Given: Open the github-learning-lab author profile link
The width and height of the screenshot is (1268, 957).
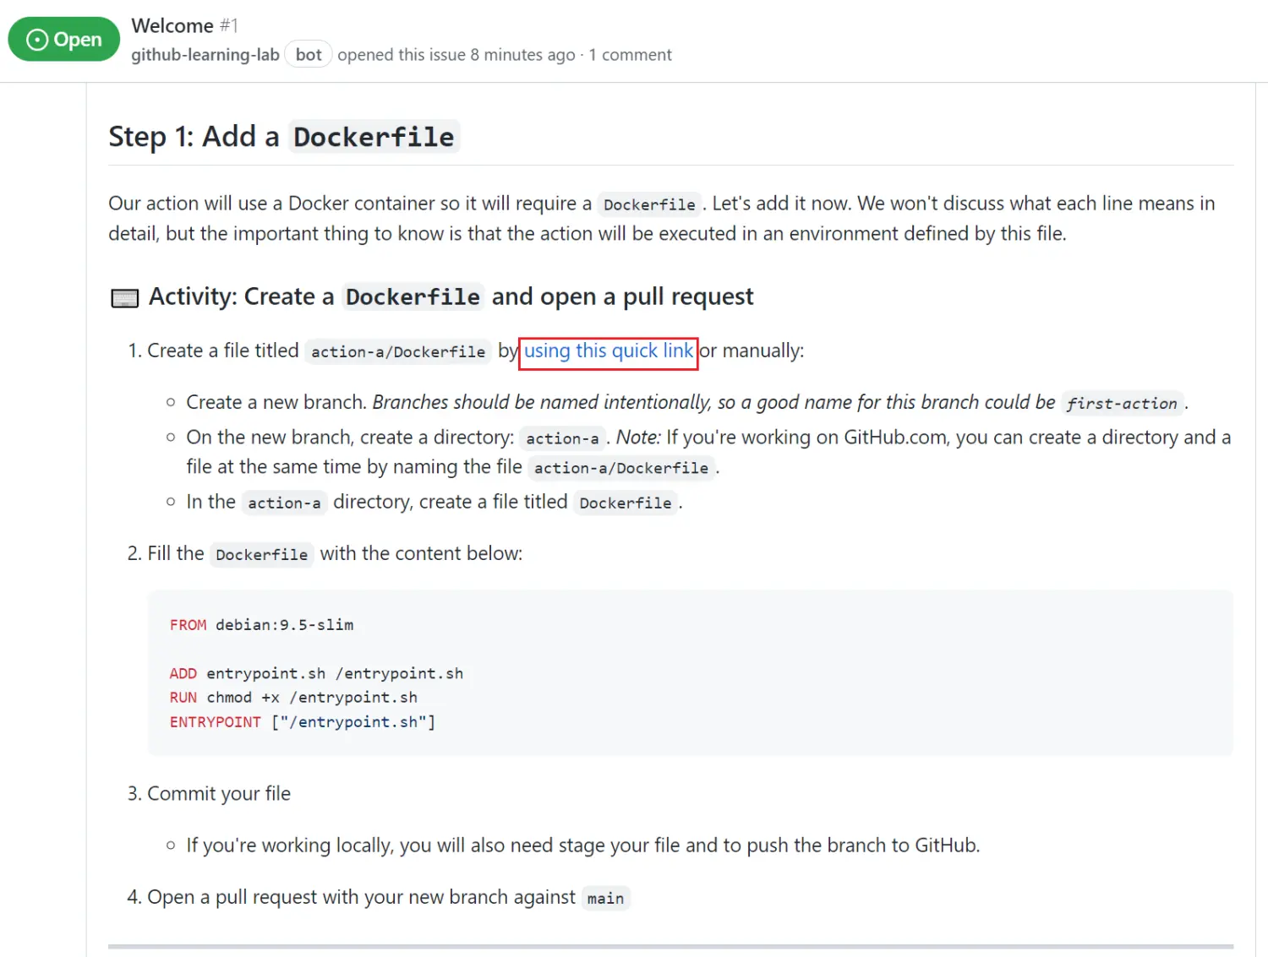Looking at the screenshot, I should click(x=205, y=55).
